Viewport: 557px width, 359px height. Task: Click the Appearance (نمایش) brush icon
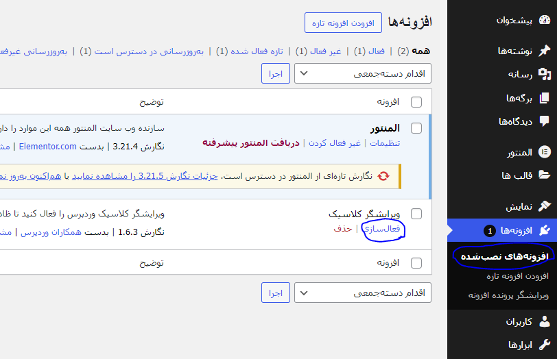[545, 206]
